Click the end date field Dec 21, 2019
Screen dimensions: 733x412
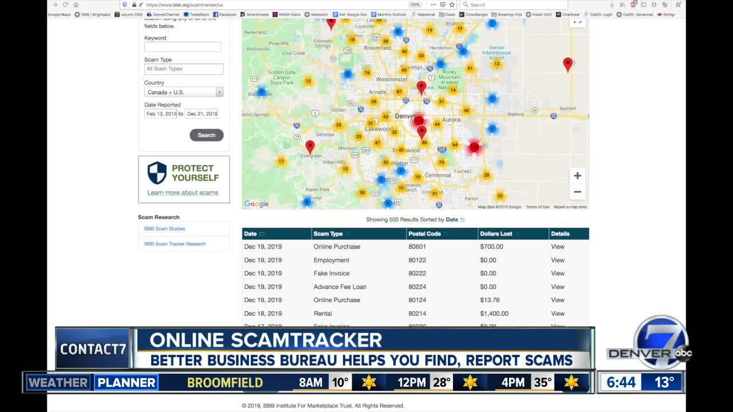click(x=202, y=114)
